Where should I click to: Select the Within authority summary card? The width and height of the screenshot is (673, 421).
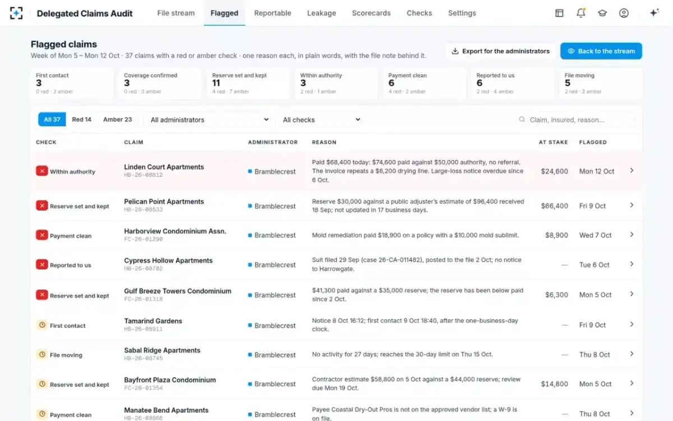point(336,83)
